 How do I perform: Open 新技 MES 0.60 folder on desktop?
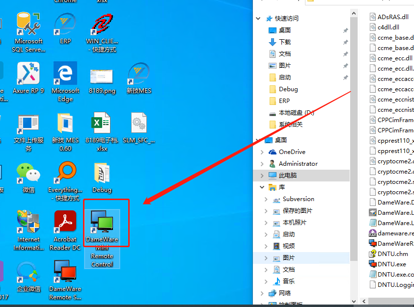coord(65,132)
